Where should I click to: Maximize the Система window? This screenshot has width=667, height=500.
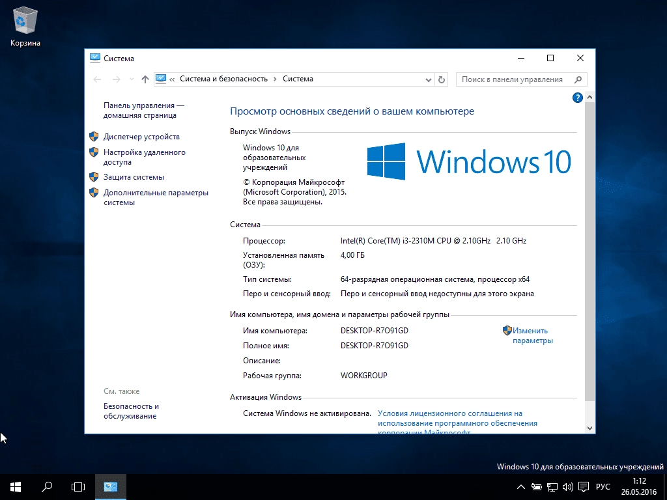click(x=550, y=58)
